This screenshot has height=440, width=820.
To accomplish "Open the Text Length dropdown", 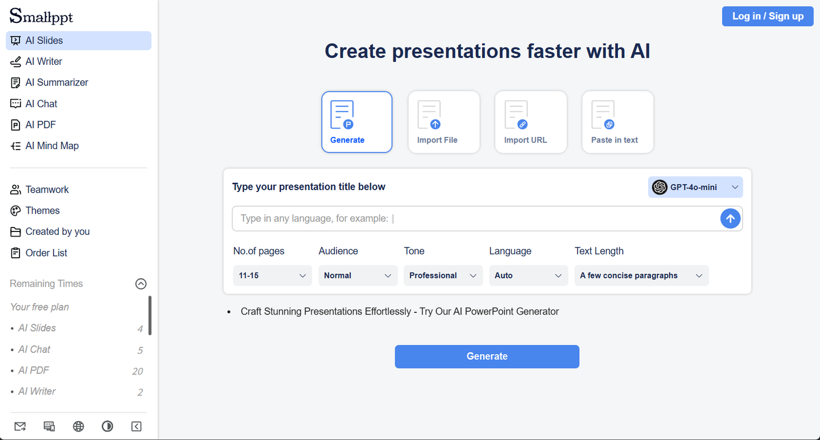I will (641, 276).
